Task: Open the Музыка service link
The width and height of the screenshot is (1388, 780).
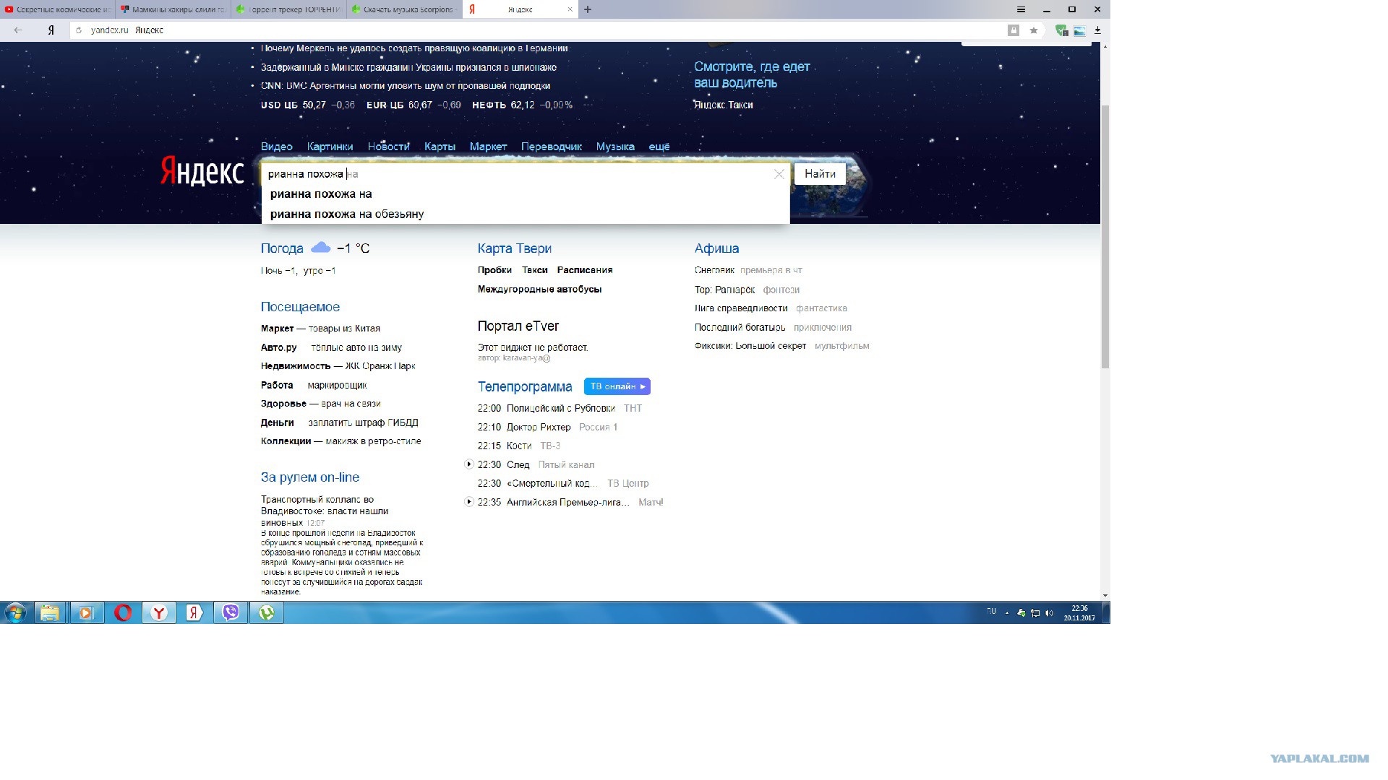Action: click(x=615, y=147)
